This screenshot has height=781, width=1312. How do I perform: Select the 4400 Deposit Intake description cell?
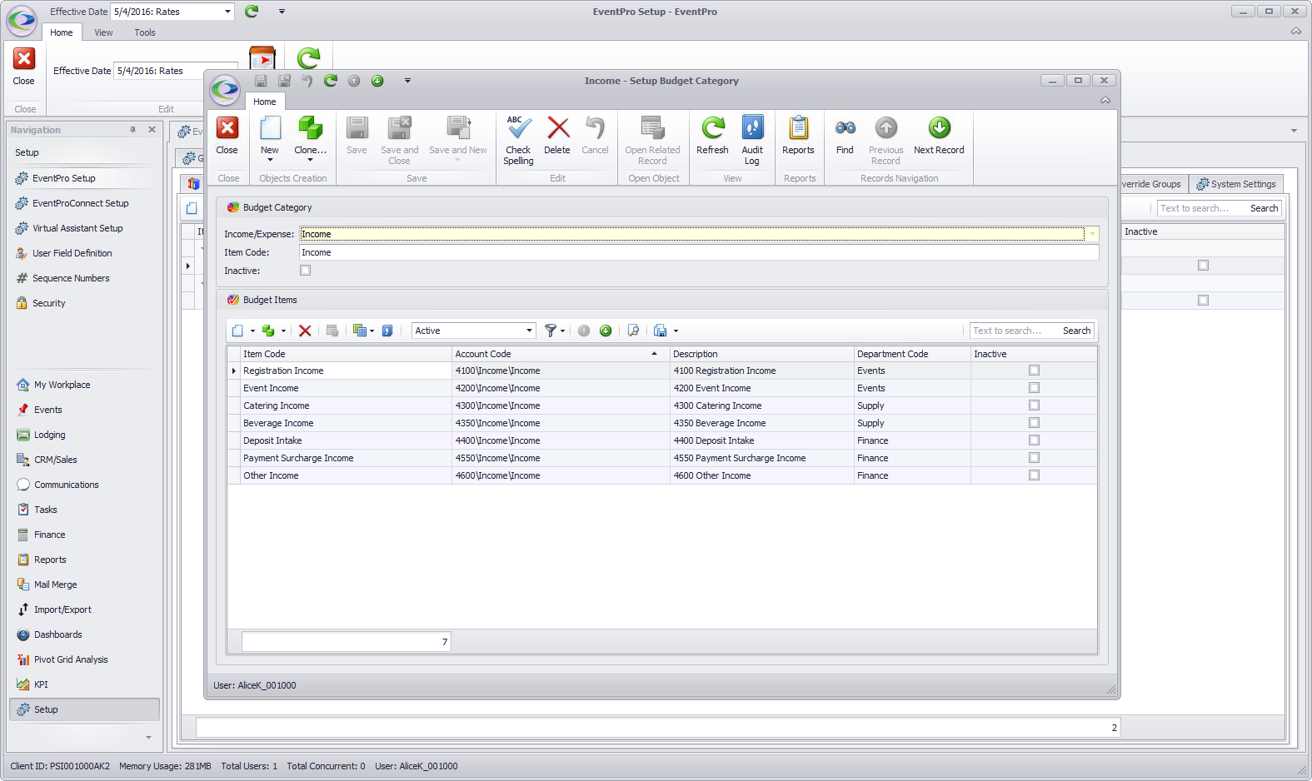point(762,440)
